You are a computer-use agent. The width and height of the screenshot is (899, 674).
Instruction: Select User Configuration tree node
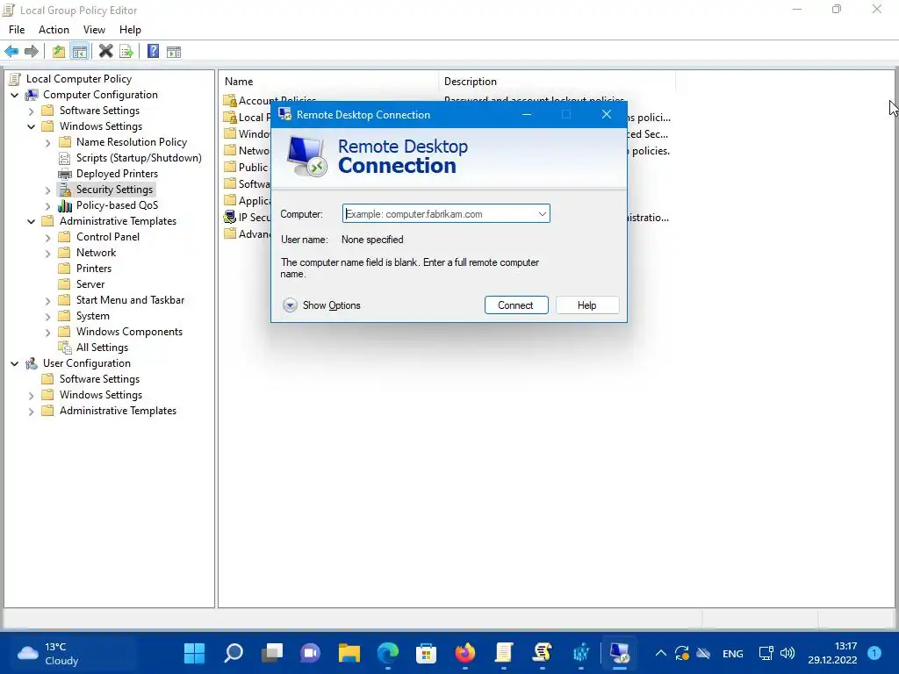87,363
